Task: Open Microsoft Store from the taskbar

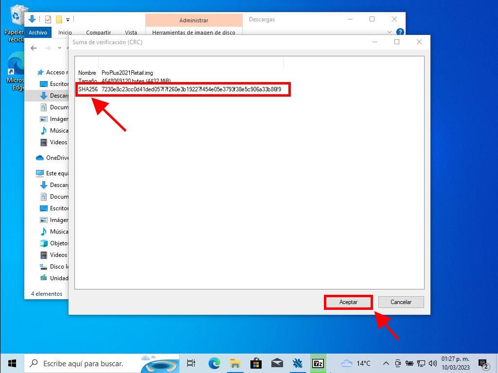Action: (x=256, y=363)
